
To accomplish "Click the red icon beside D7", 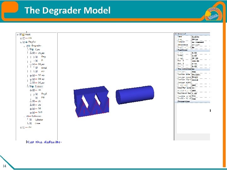I will [36, 101].
